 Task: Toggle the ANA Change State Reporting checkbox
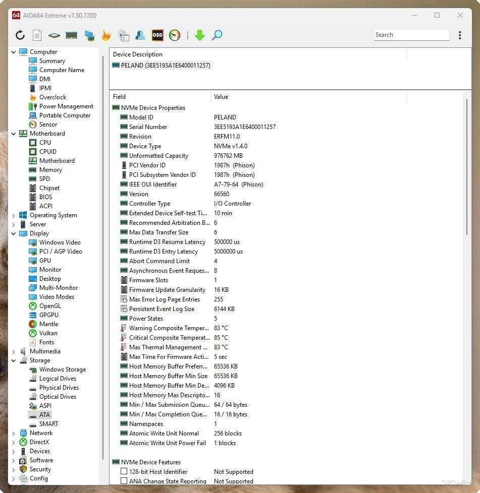124,481
